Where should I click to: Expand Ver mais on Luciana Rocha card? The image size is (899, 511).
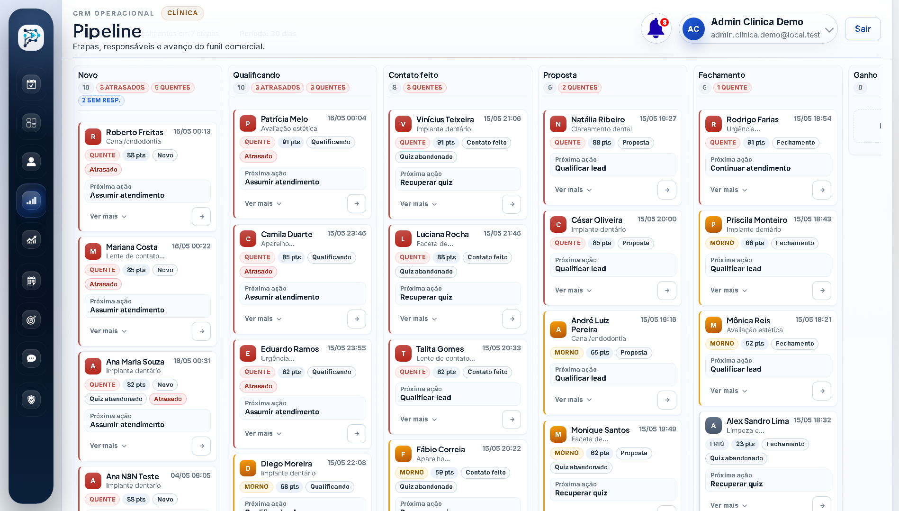point(419,319)
